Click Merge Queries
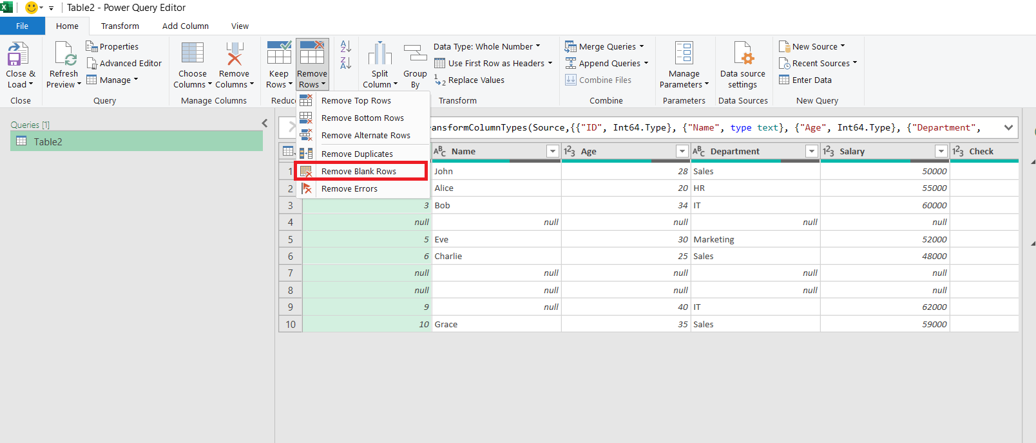The height and width of the screenshot is (443, 1036). pos(604,46)
